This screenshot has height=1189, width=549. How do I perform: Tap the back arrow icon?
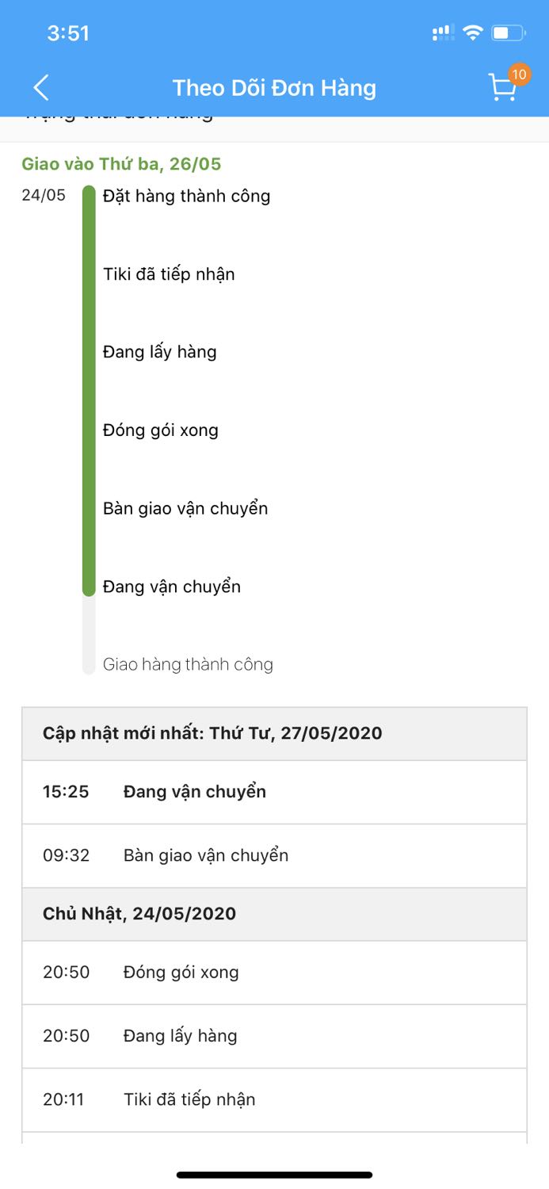[x=40, y=88]
